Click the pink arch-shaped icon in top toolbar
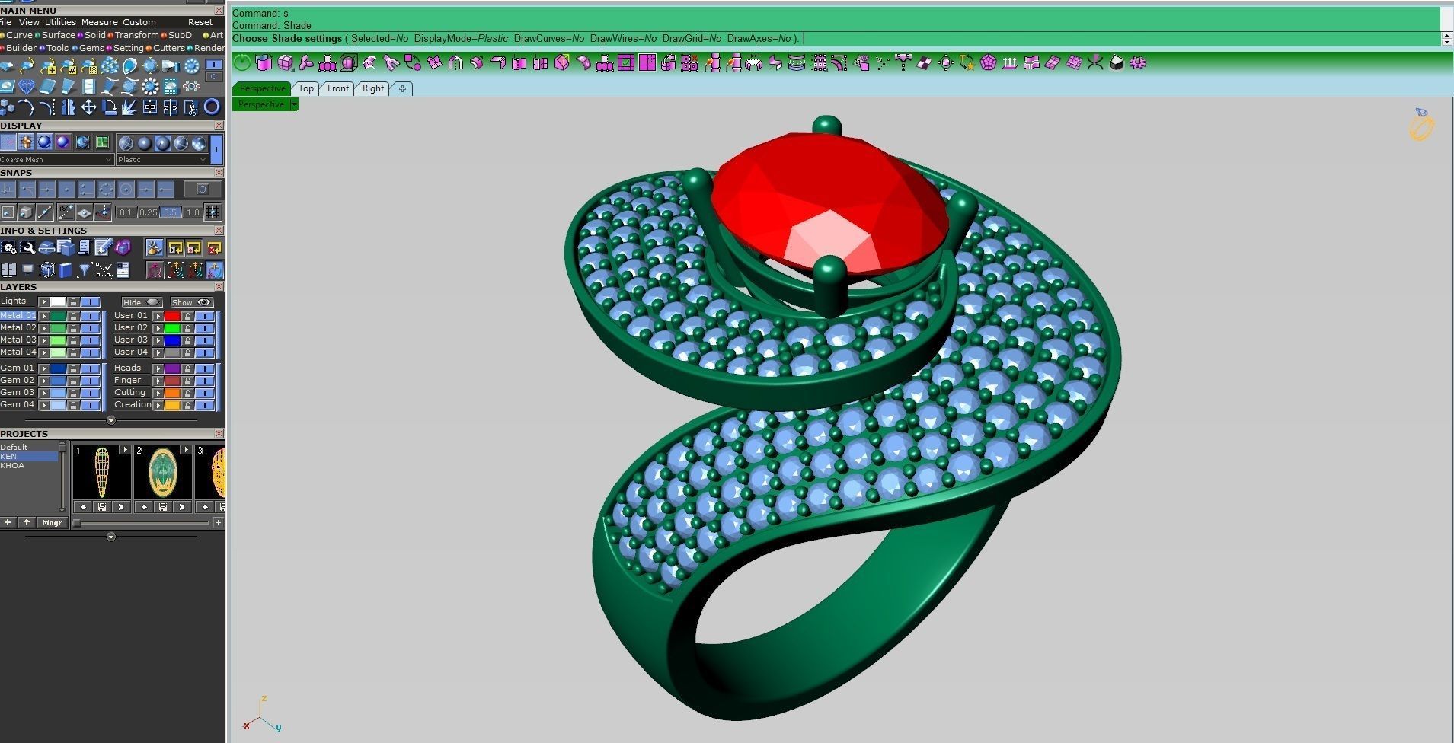The width and height of the screenshot is (1454, 743). click(x=455, y=63)
